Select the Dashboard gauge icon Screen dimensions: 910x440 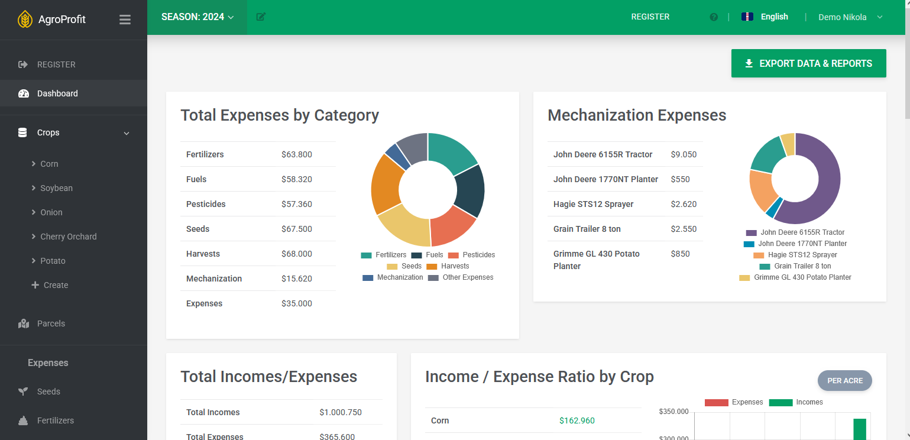[24, 93]
